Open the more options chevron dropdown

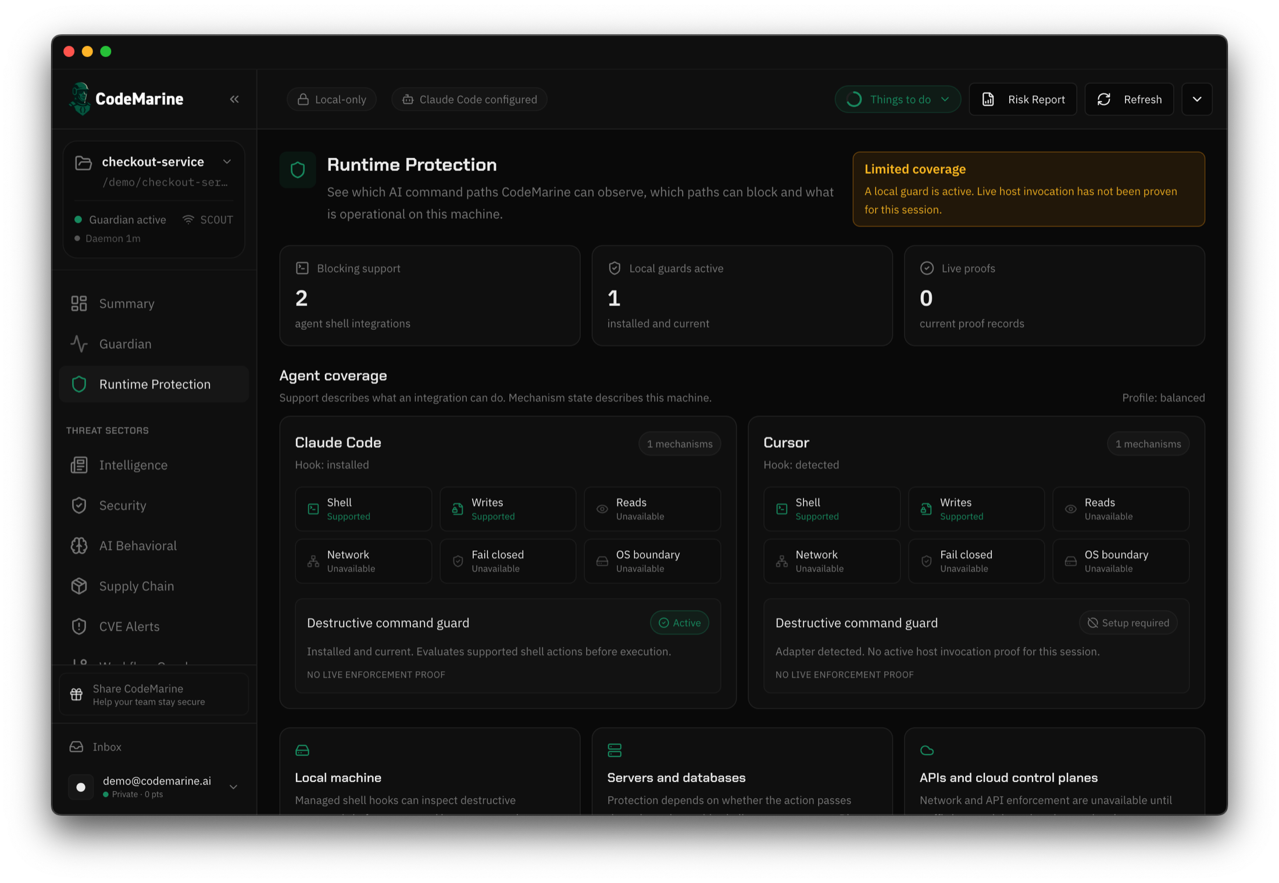point(1197,99)
